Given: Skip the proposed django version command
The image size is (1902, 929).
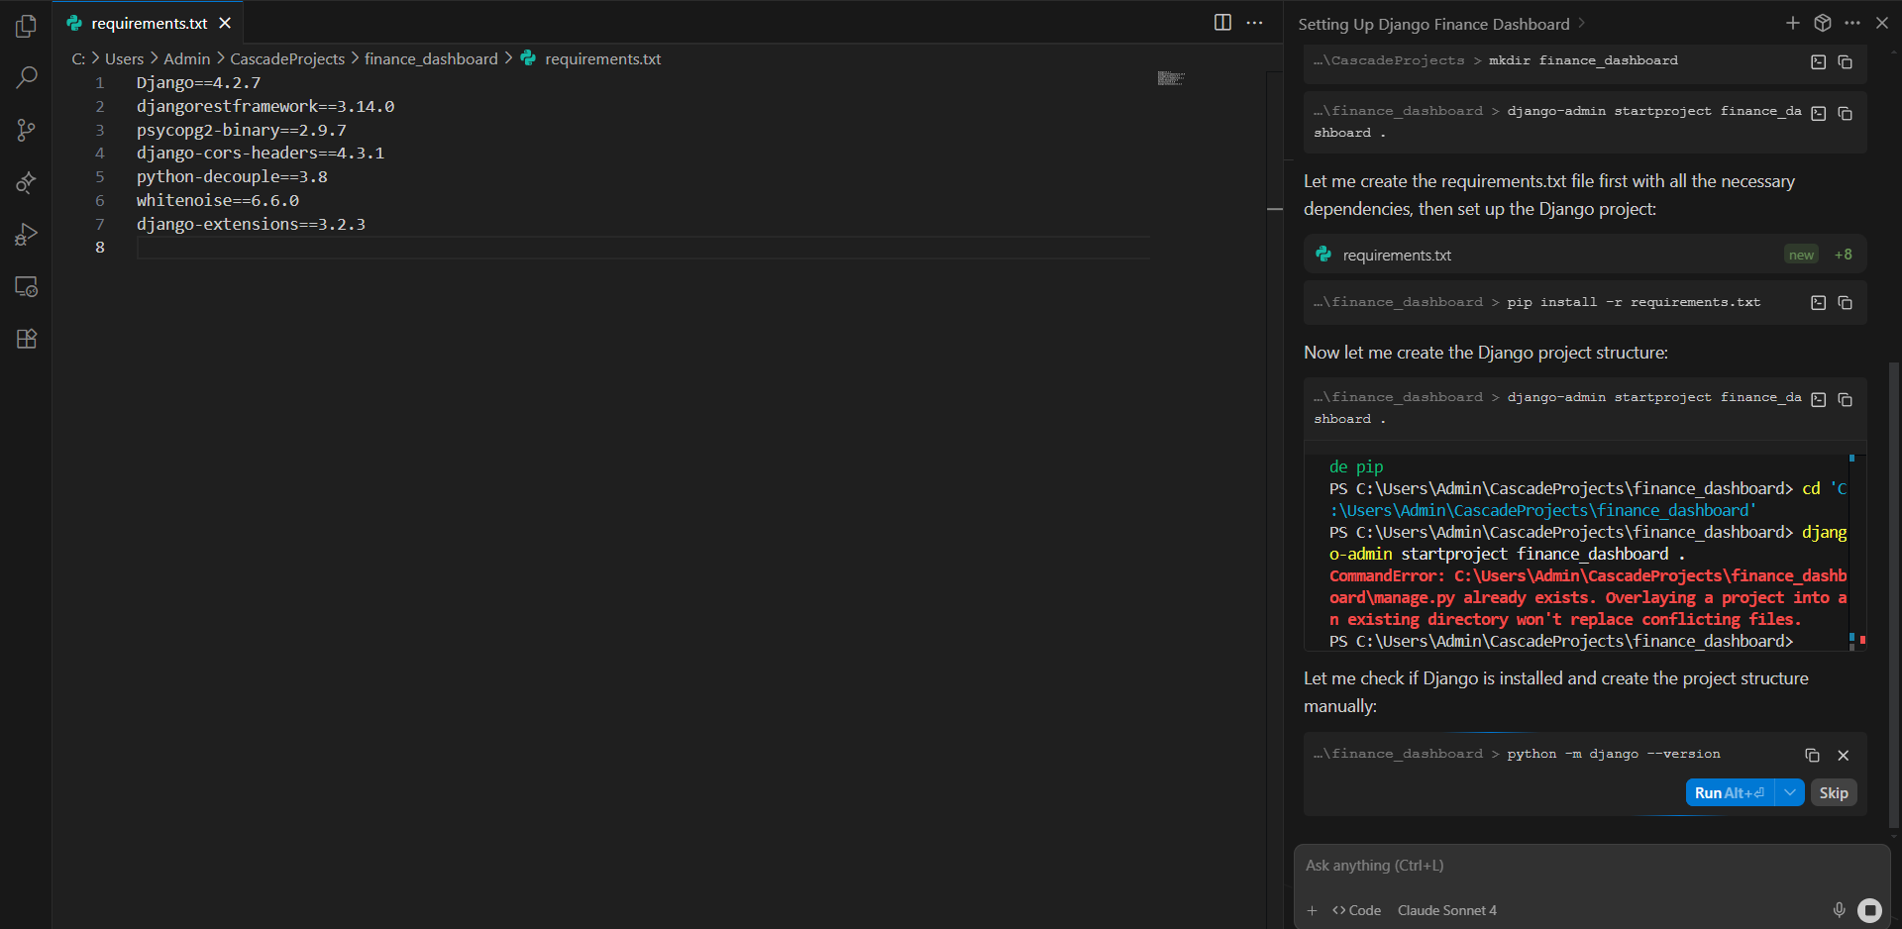Looking at the screenshot, I should [x=1834, y=792].
